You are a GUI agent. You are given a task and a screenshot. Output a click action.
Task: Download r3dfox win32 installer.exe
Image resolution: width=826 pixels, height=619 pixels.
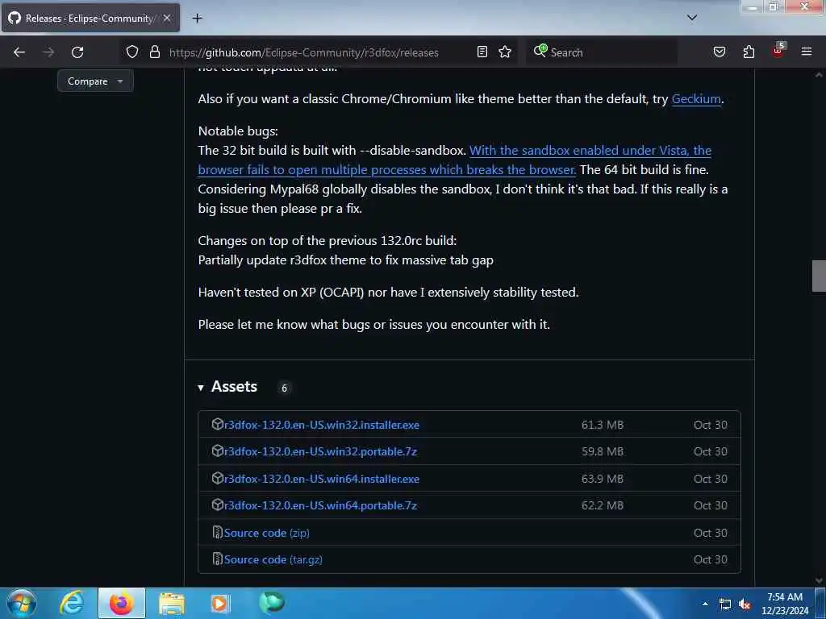point(322,425)
